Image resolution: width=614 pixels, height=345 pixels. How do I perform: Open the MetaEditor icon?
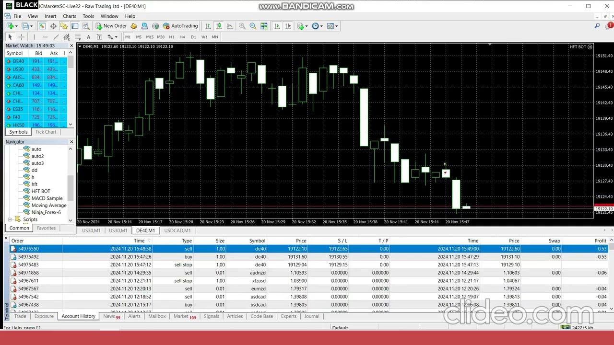(x=134, y=26)
